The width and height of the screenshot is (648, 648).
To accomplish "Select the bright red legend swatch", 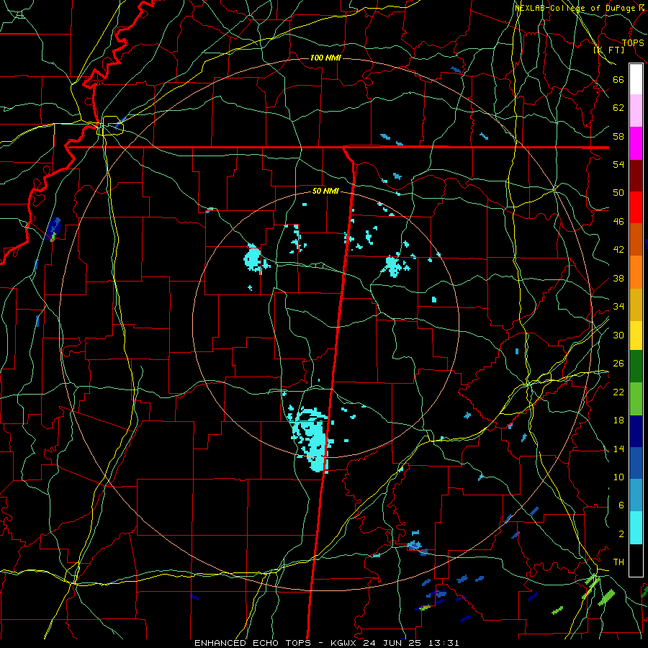I will (x=636, y=207).
